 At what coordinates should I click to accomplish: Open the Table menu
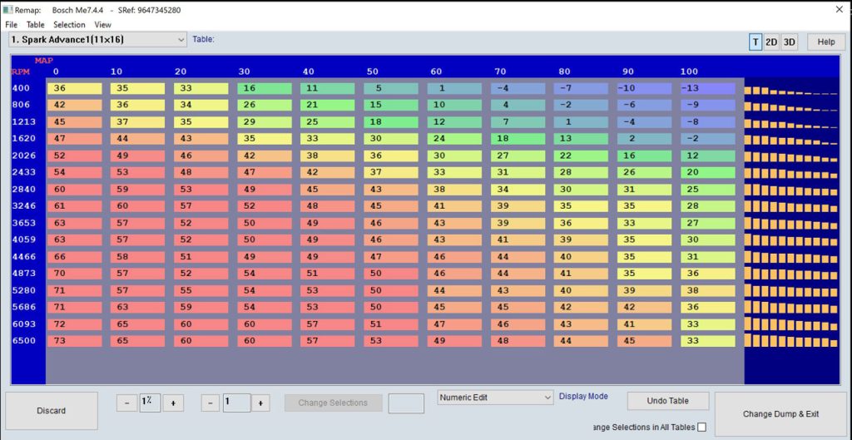click(35, 25)
